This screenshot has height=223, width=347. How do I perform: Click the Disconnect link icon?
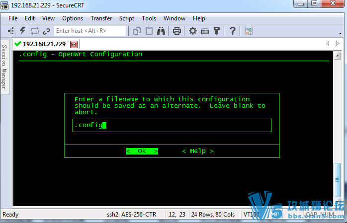pos(46,31)
